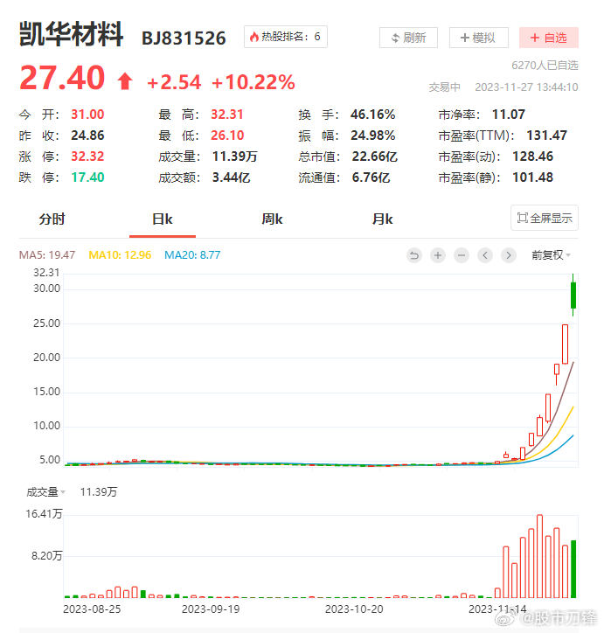This screenshot has width=604, height=633.
Task: Click the 换手 value 46.16%
Action: pyautogui.click(x=373, y=115)
